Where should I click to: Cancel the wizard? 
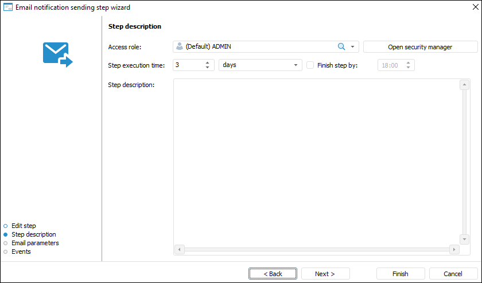point(453,274)
